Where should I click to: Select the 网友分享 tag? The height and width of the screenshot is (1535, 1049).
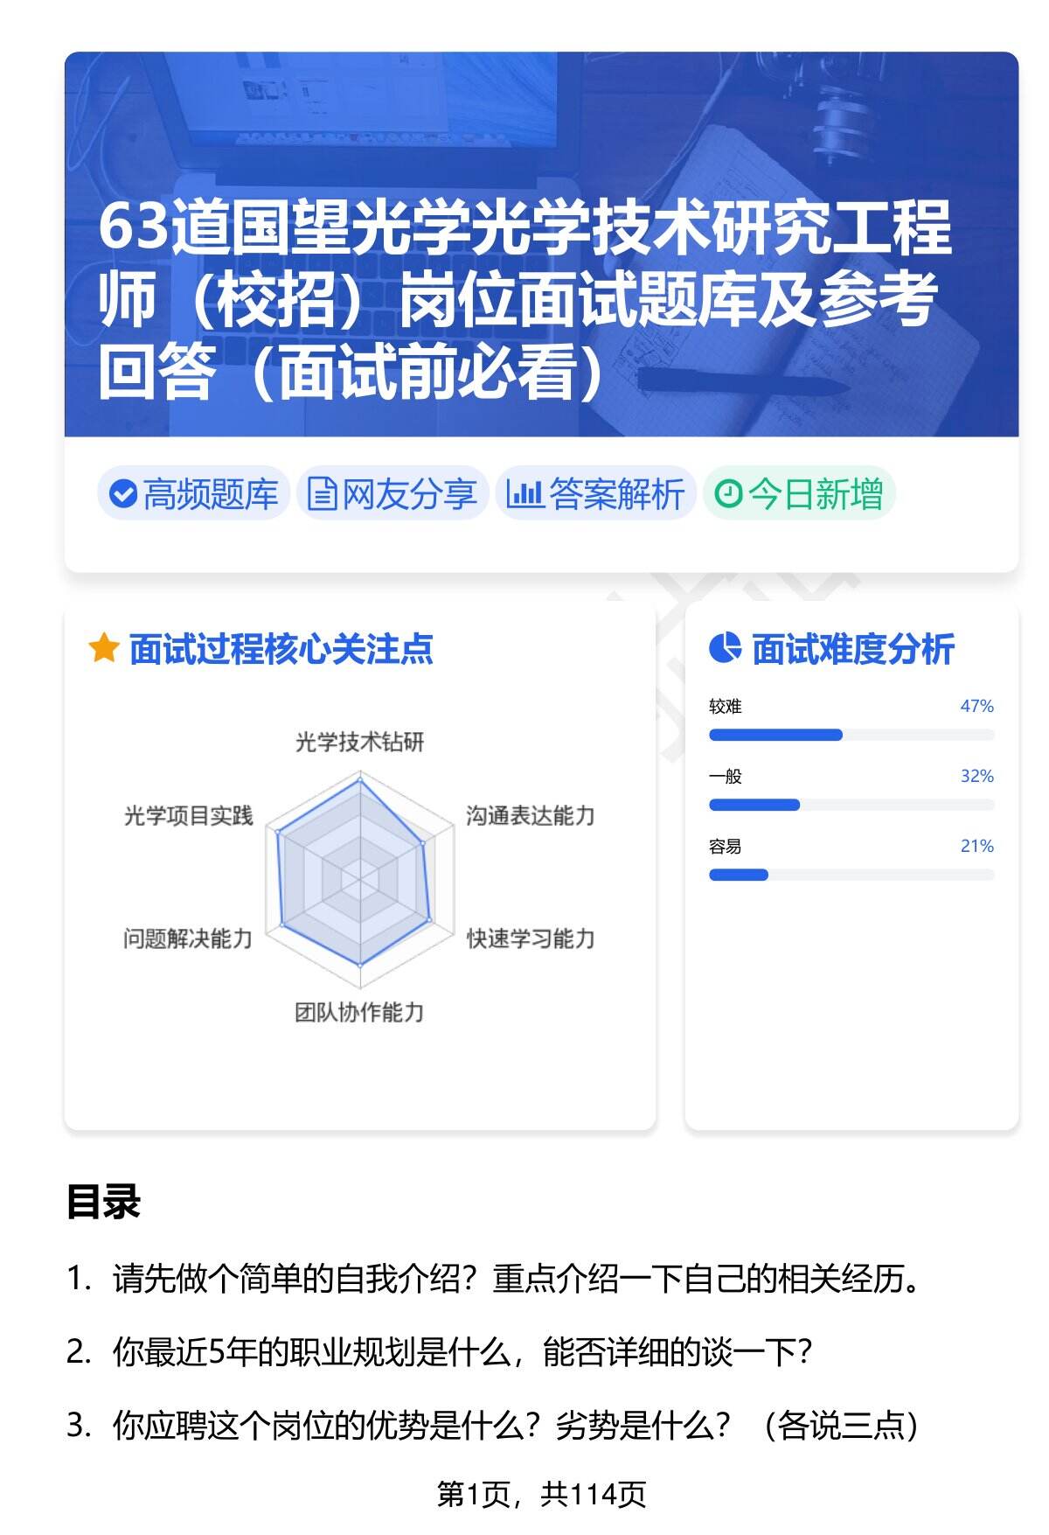pyautogui.click(x=393, y=494)
